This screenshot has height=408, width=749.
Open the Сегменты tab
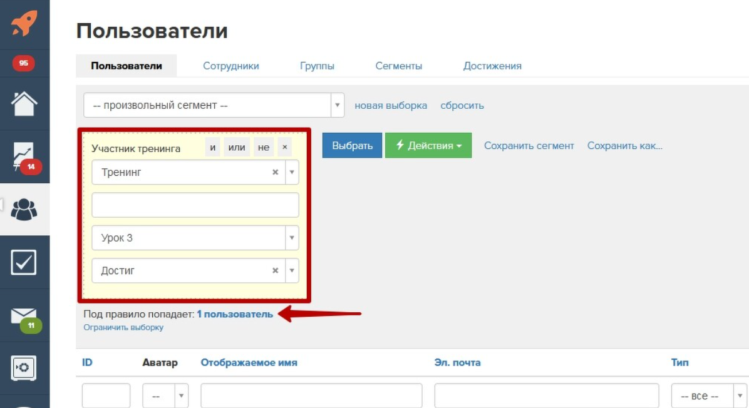click(x=398, y=66)
